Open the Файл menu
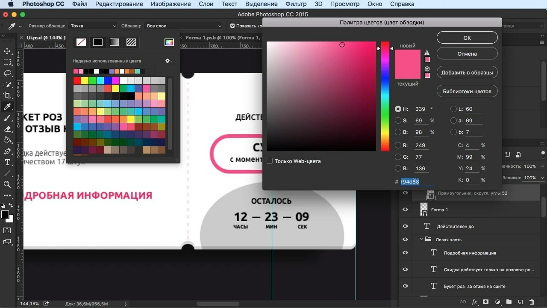The image size is (547, 308). pyautogui.click(x=80, y=4)
